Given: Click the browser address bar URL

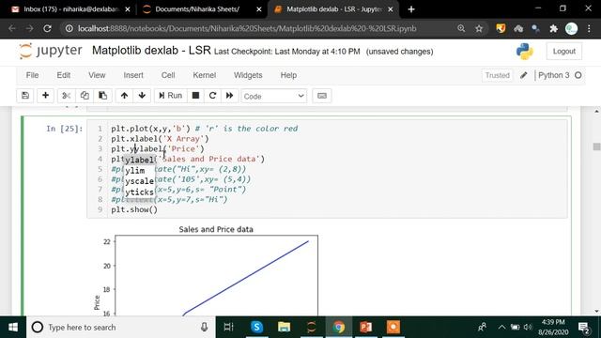Looking at the screenshot, I should pyautogui.click(x=247, y=28).
